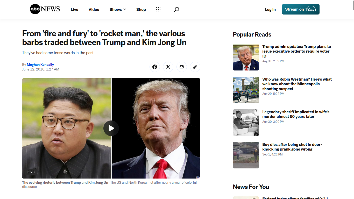354x199 pixels.
Task: Open the search magnifier icon
Action: click(x=176, y=9)
